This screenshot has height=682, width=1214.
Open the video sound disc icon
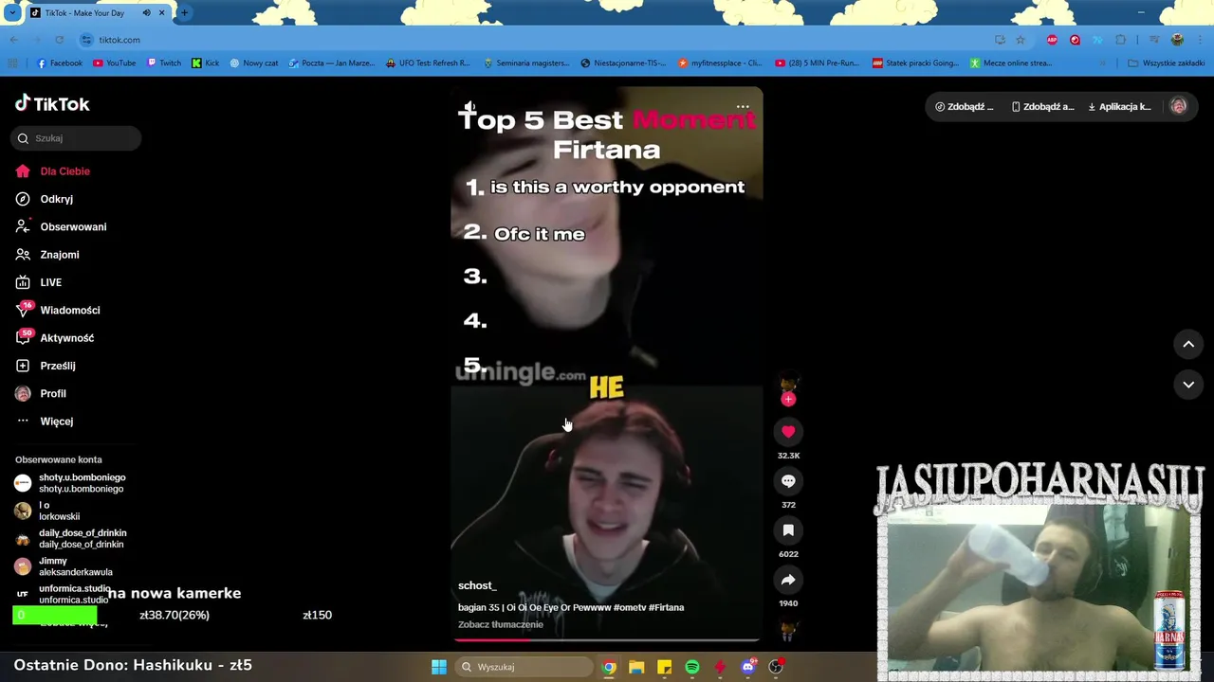[788, 630]
